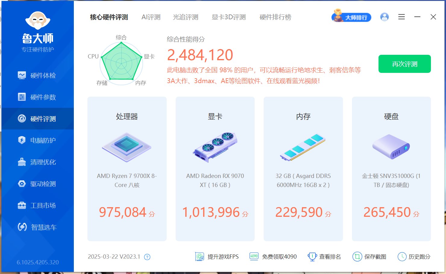This screenshot has height=274, width=446.
Task: Click the 查看排名 trophy icon
Action: (x=313, y=257)
